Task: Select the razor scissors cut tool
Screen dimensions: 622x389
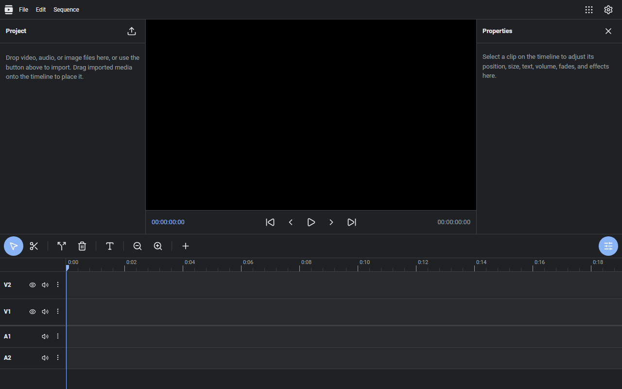Action: (34, 246)
